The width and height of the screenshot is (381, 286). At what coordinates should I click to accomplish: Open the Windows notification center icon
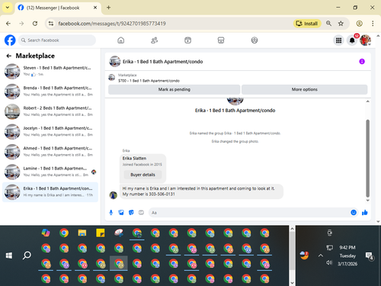click(x=369, y=255)
